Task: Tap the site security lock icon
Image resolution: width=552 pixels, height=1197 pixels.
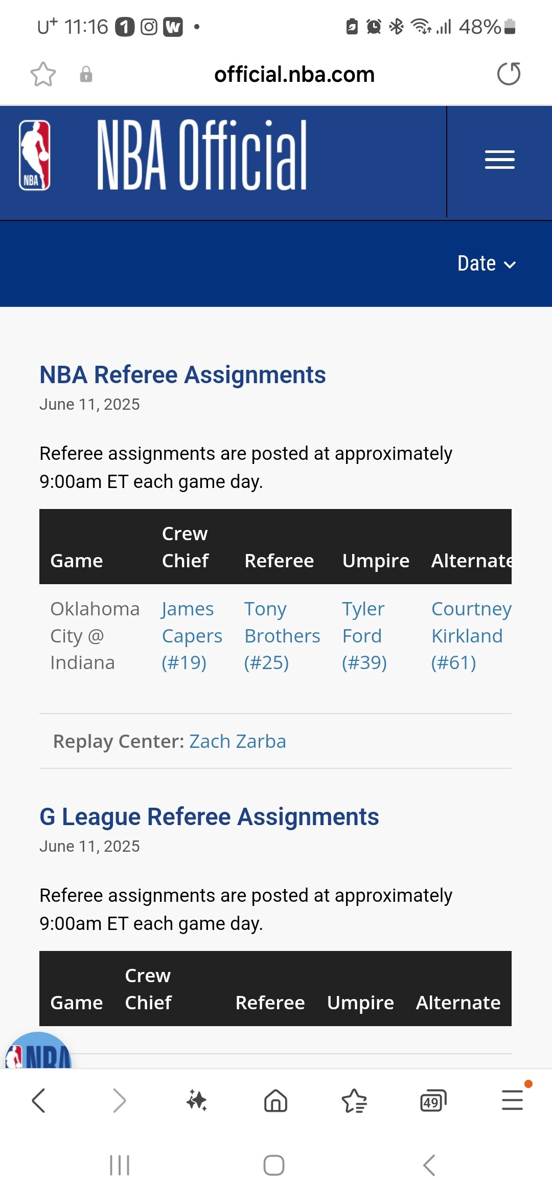Action: click(86, 74)
